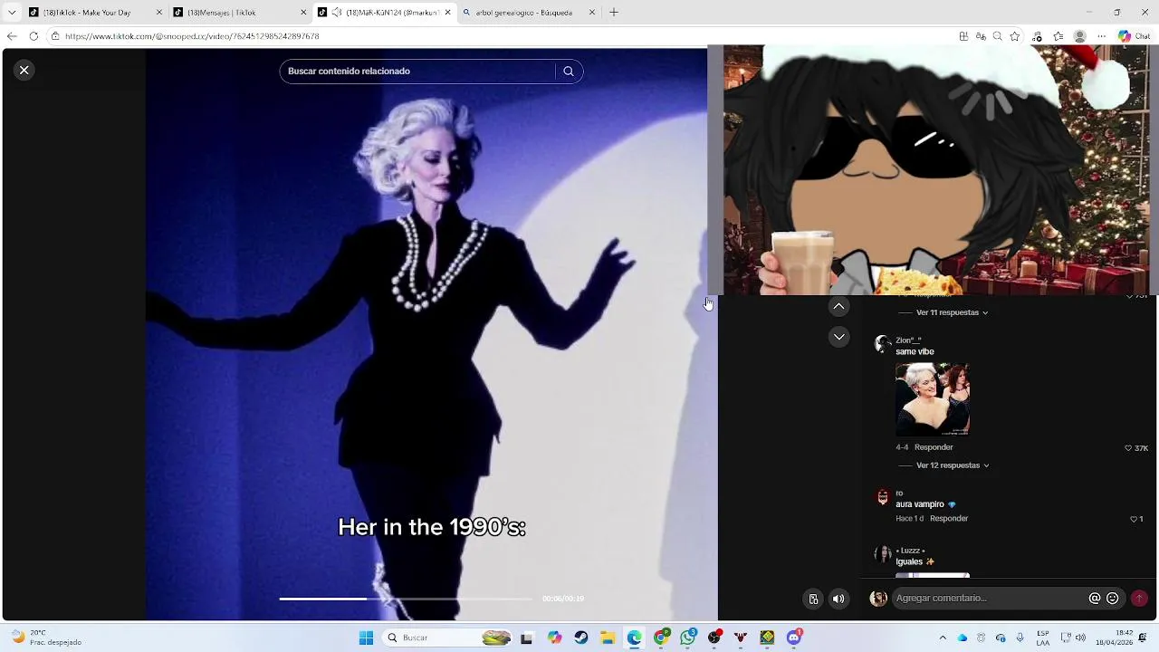Click the search magnifier in related content bar
This screenshot has width=1159, height=652.
569,72
